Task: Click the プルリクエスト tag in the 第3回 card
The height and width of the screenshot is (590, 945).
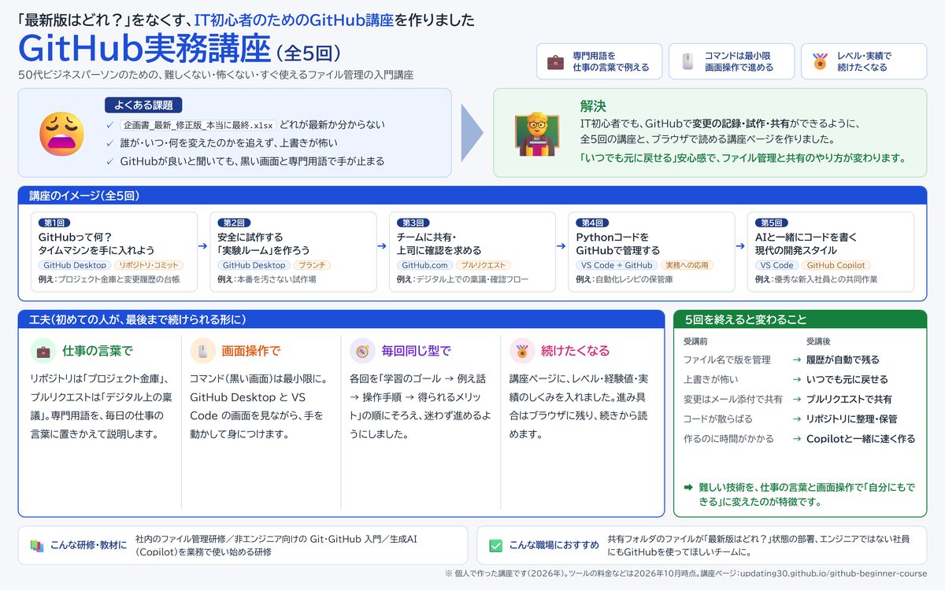Action: coord(484,265)
